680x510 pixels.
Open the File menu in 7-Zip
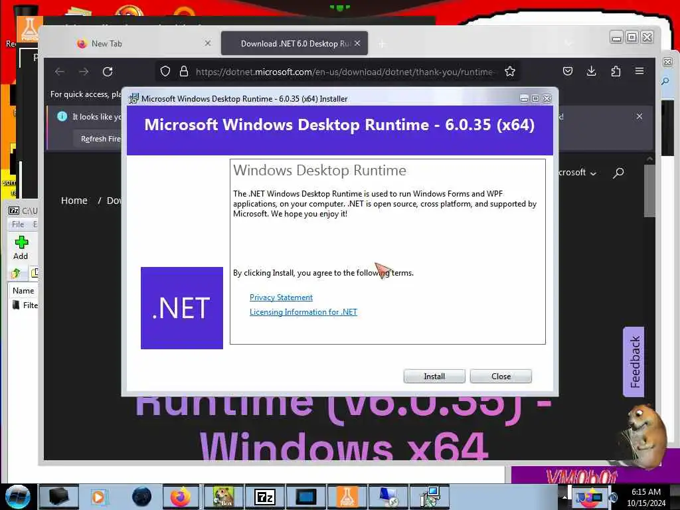coord(18,224)
